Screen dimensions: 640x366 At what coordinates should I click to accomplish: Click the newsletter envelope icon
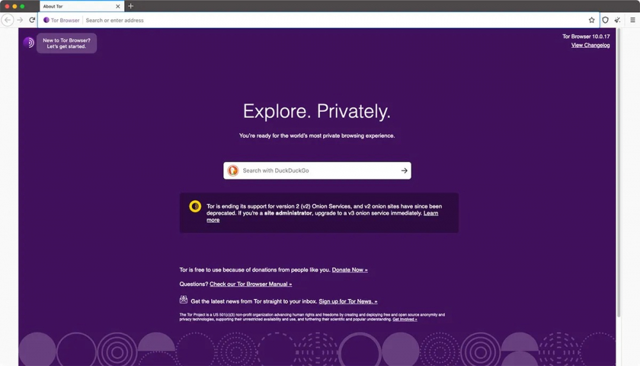(x=184, y=300)
